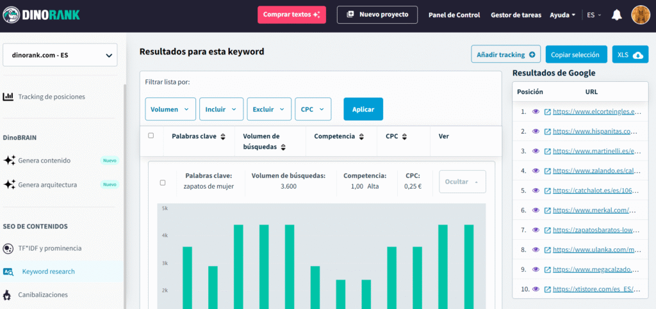Open external link icon for megacalzado result
This screenshot has width=656, height=309.
[547, 270]
